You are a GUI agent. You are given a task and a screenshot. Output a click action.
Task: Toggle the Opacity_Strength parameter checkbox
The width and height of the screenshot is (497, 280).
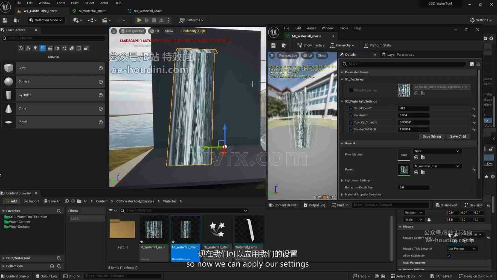(351, 122)
